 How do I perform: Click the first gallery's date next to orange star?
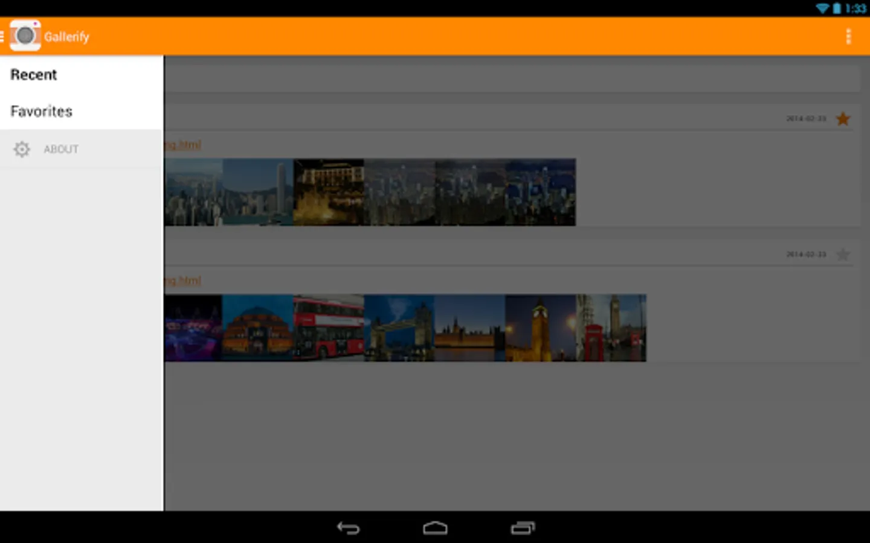coord(806,119)
